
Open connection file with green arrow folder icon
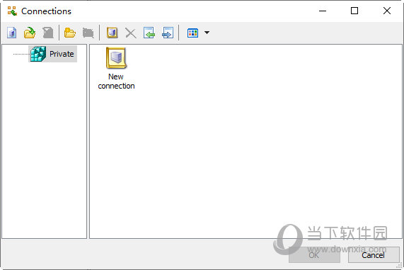pos(30,33)
